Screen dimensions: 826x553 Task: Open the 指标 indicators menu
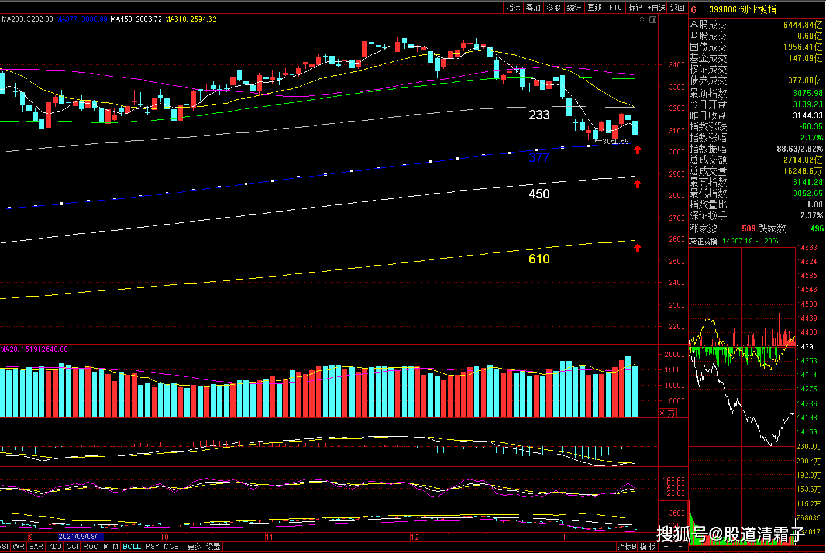click(x=513, y=8)
